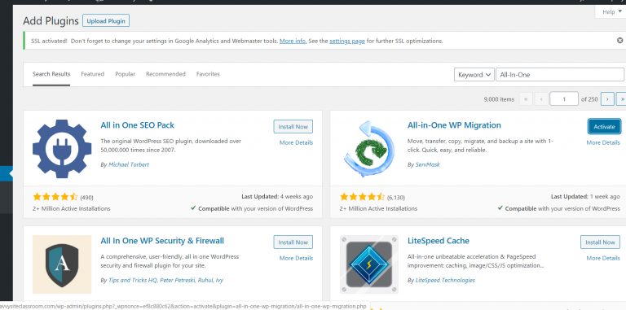Open the All in One SEO Pack title link
626x310 pixels.
pos(137,125)
